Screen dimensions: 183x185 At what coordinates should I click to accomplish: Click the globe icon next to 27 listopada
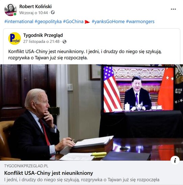[64, 41]
